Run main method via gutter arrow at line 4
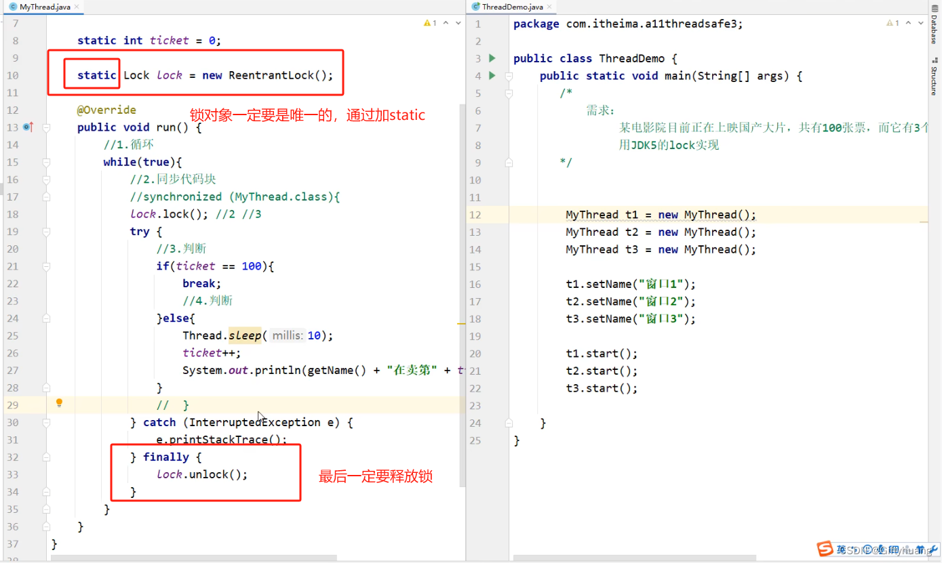The width and height of the screenshot is (942, 563). coord(492,75)
